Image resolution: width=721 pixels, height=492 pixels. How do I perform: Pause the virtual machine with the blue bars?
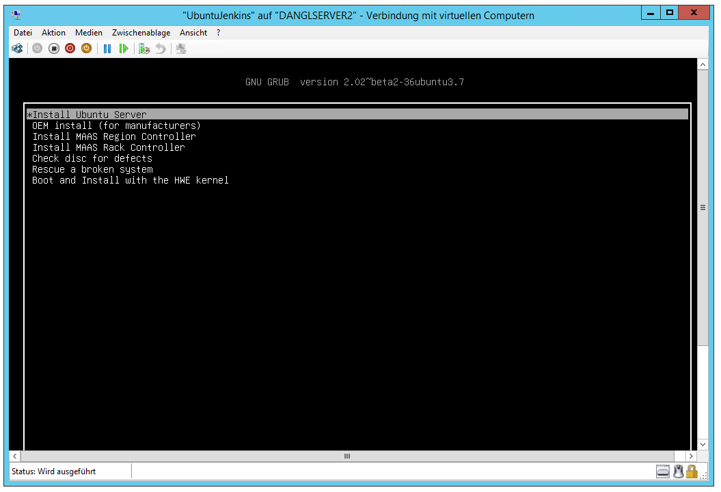point(107,48)
